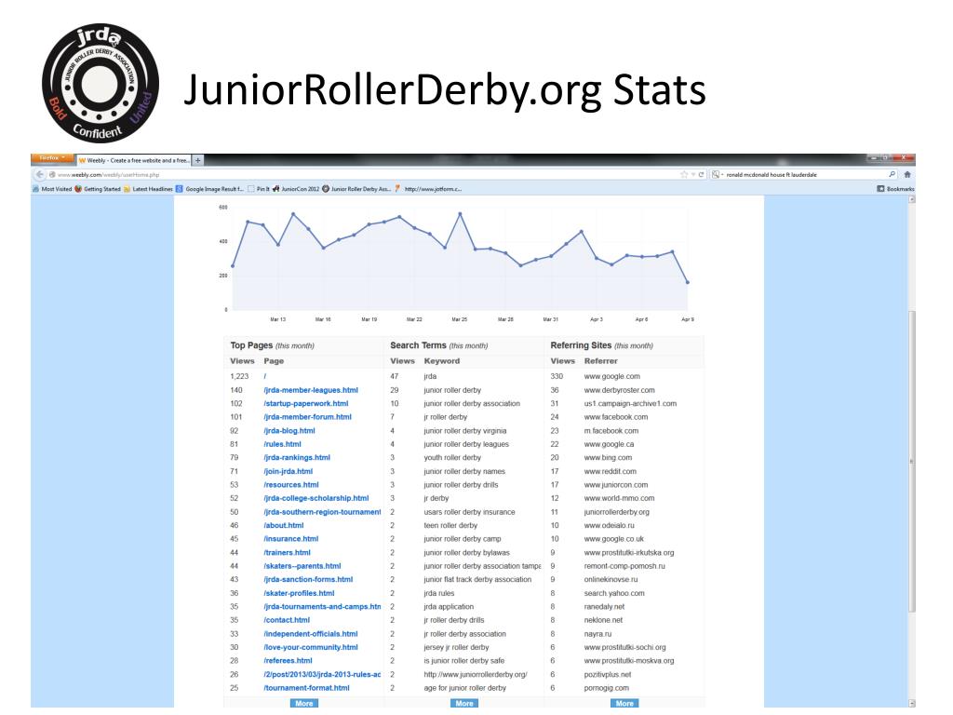Open the /resources.html link
Image resolution: width=953 pixels, height=715 pixels.
point(291,484)
